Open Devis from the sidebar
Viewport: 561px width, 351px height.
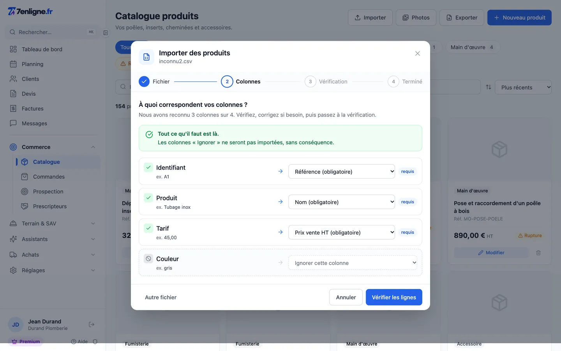(53, 94)
